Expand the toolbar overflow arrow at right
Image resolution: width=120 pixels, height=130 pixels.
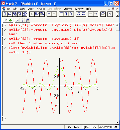(117, 15)
